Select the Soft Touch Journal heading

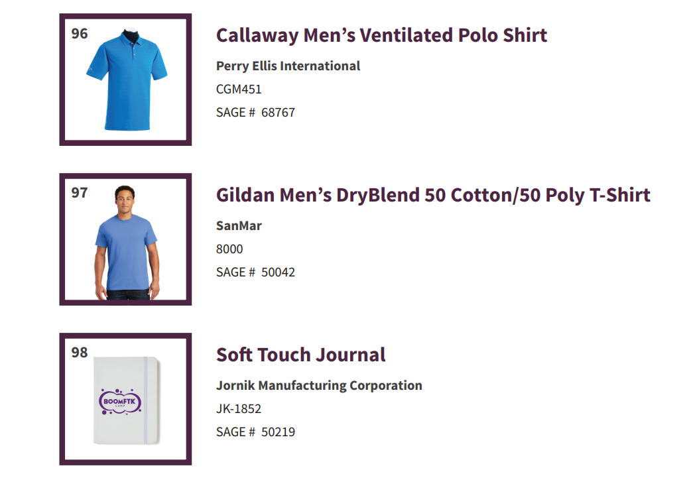[x=300, y=355]
